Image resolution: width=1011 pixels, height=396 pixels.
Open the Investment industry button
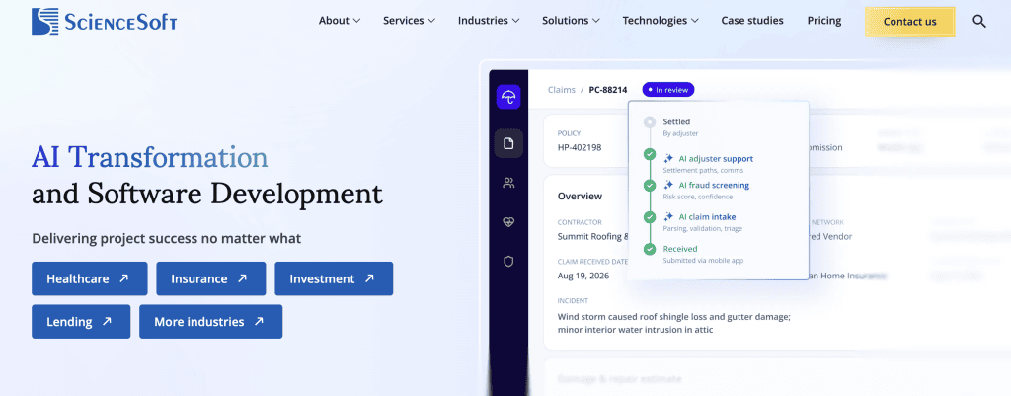point(334,278)
